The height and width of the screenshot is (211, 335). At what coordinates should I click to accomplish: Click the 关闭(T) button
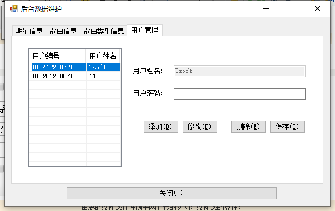pos(172,194)
